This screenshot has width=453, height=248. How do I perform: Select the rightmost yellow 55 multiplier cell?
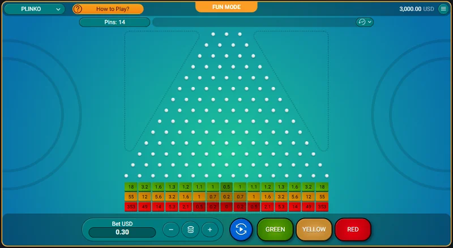point(322,197)
